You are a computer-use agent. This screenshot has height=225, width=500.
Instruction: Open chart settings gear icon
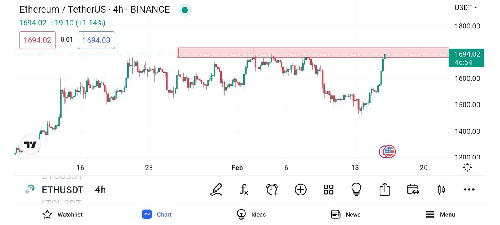(467, 167)
